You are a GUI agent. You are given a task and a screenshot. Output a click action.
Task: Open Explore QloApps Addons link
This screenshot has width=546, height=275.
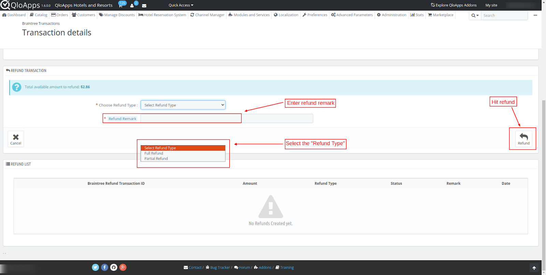tap(454, 5)
